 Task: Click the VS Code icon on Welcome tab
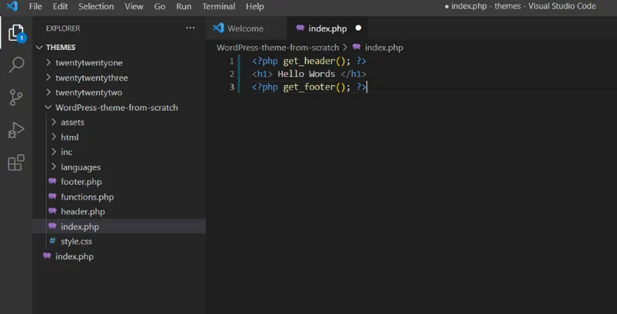218,28
